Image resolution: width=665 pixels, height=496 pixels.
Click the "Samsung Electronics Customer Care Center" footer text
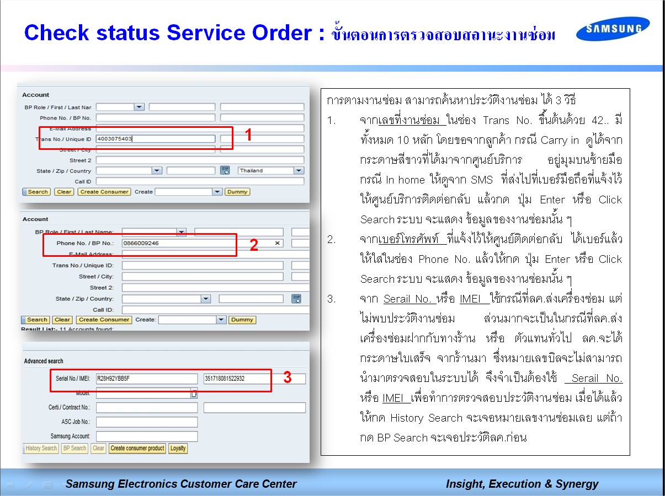point(181,484)
